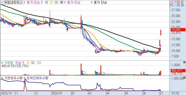Close the 기관보유수량 holdings panel
This screenshot has width=186, height=96.
point(184,77)
